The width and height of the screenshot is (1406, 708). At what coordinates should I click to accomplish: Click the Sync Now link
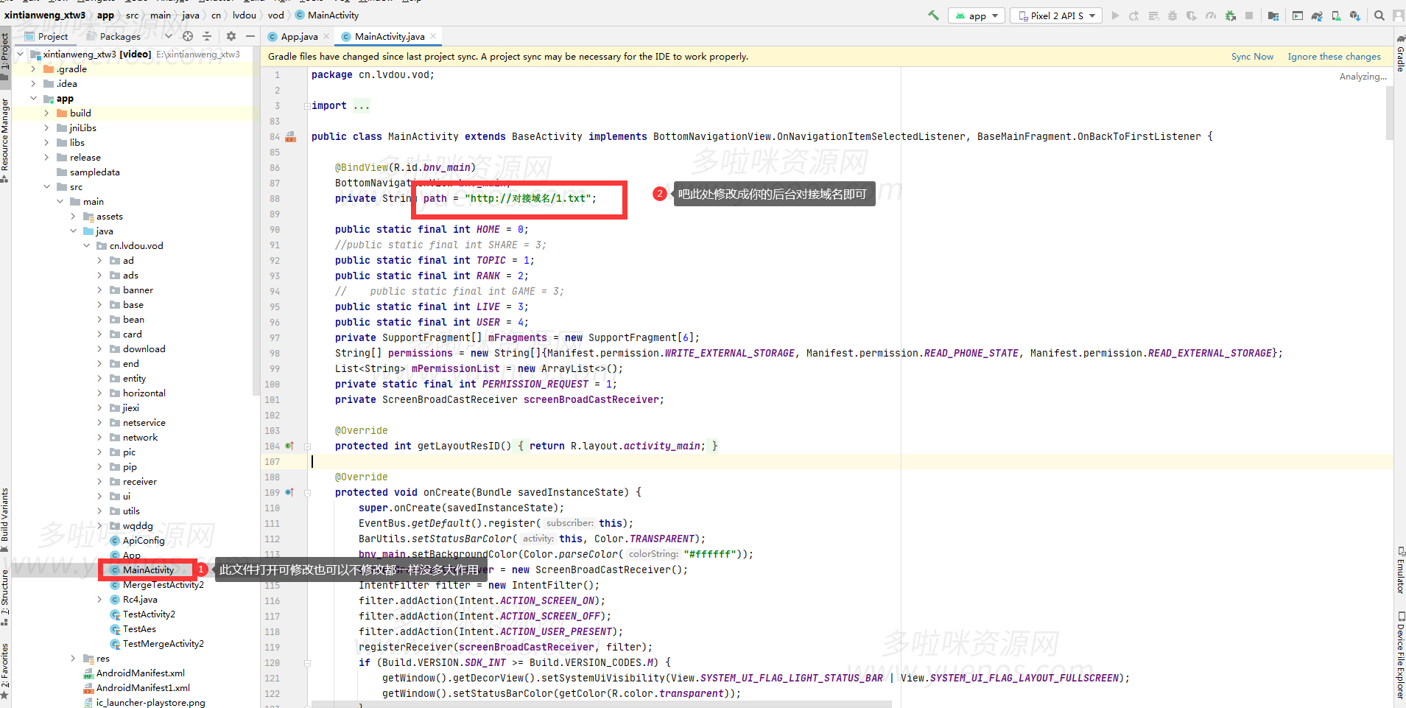click(1251, 57)
